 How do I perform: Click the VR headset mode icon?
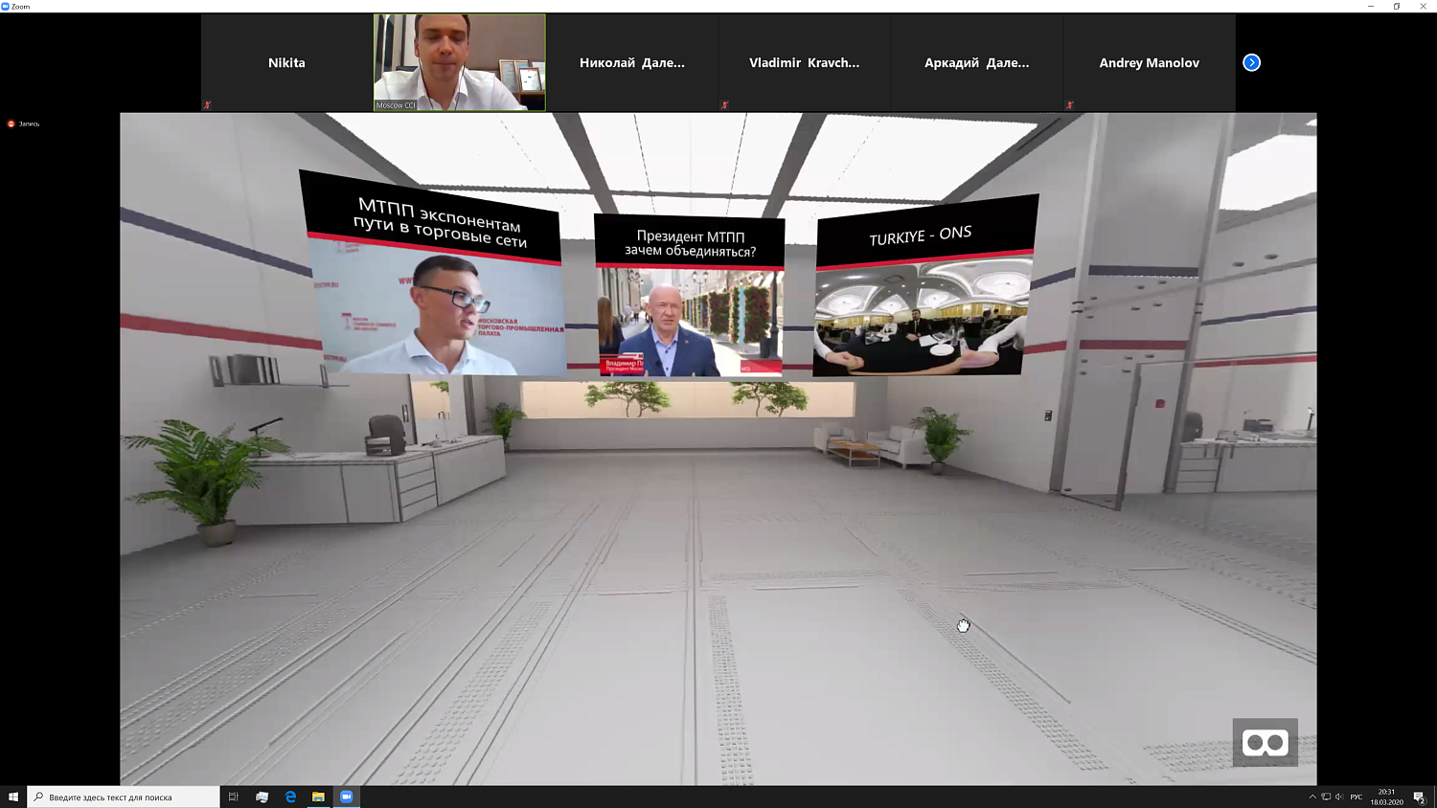coord(1266,743)
